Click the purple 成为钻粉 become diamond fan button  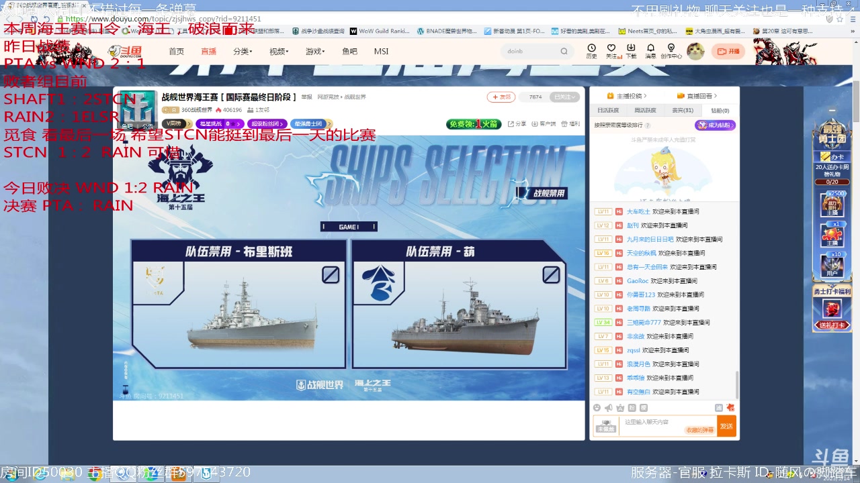click(715, 125)
